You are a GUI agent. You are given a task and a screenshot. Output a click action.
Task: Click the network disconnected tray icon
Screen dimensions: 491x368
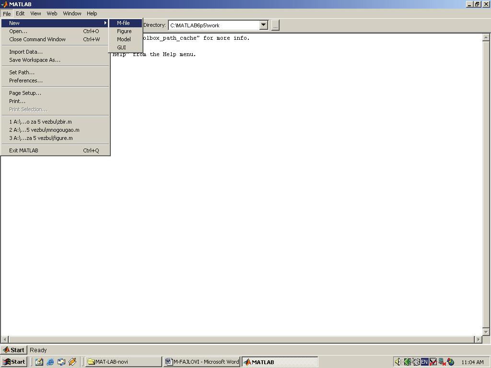point(442,362)
